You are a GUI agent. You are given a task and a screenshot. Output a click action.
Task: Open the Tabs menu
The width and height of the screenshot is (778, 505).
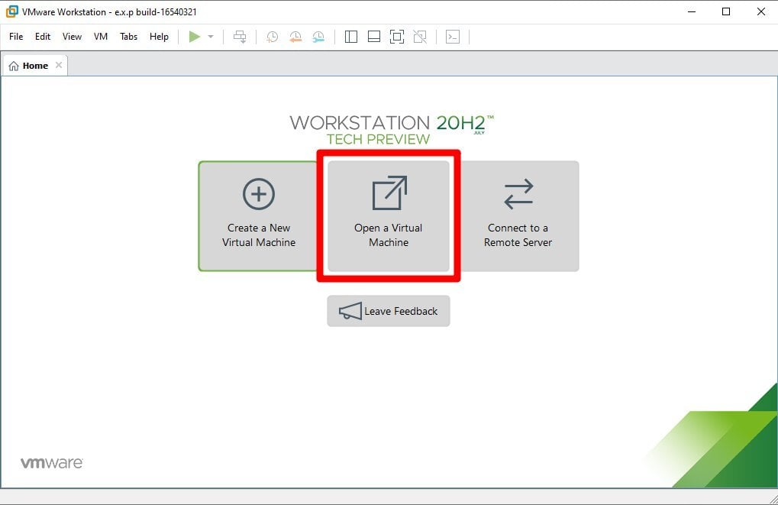pyautogui.click(x=128, y=36)
